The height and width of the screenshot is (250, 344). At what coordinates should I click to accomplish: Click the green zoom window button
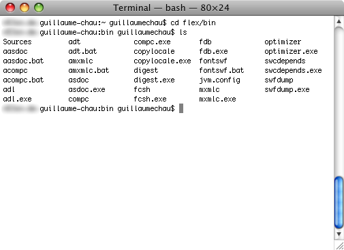[39, 7]
